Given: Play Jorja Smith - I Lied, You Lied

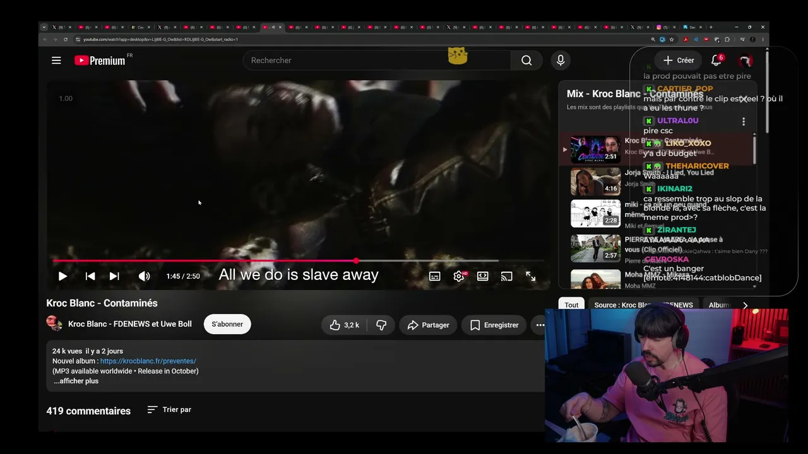Looking at the screenshot, I should point(595,181).
